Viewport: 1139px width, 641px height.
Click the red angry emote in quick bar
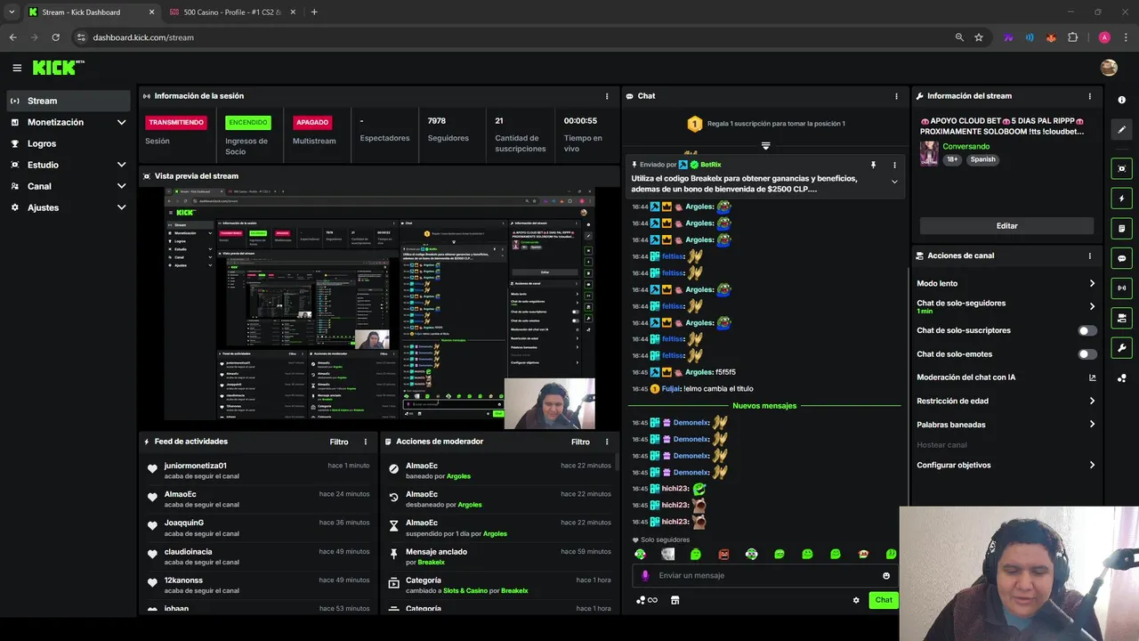tap(723, 555)
